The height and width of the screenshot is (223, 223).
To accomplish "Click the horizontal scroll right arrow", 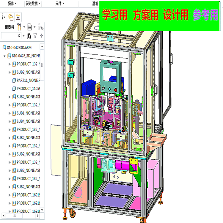I will coord(38,216).
